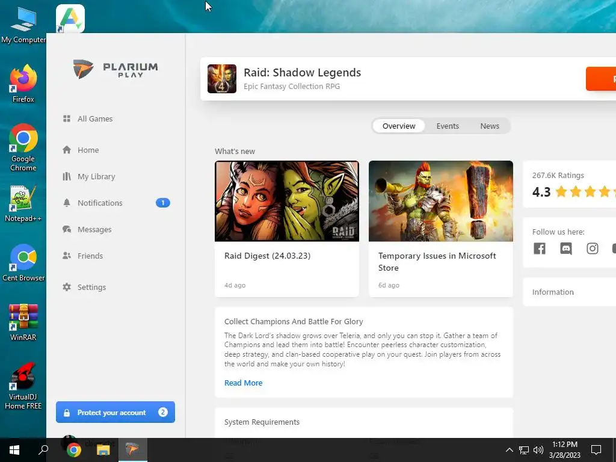Click the Plarium Play logo

(x=115, y=69)
